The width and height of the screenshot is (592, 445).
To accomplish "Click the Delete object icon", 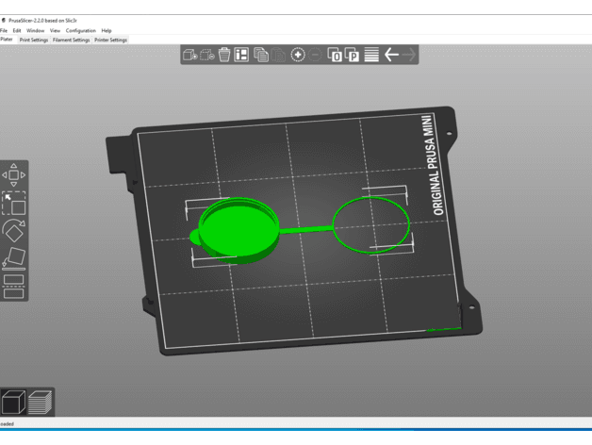I will (207, 55).
